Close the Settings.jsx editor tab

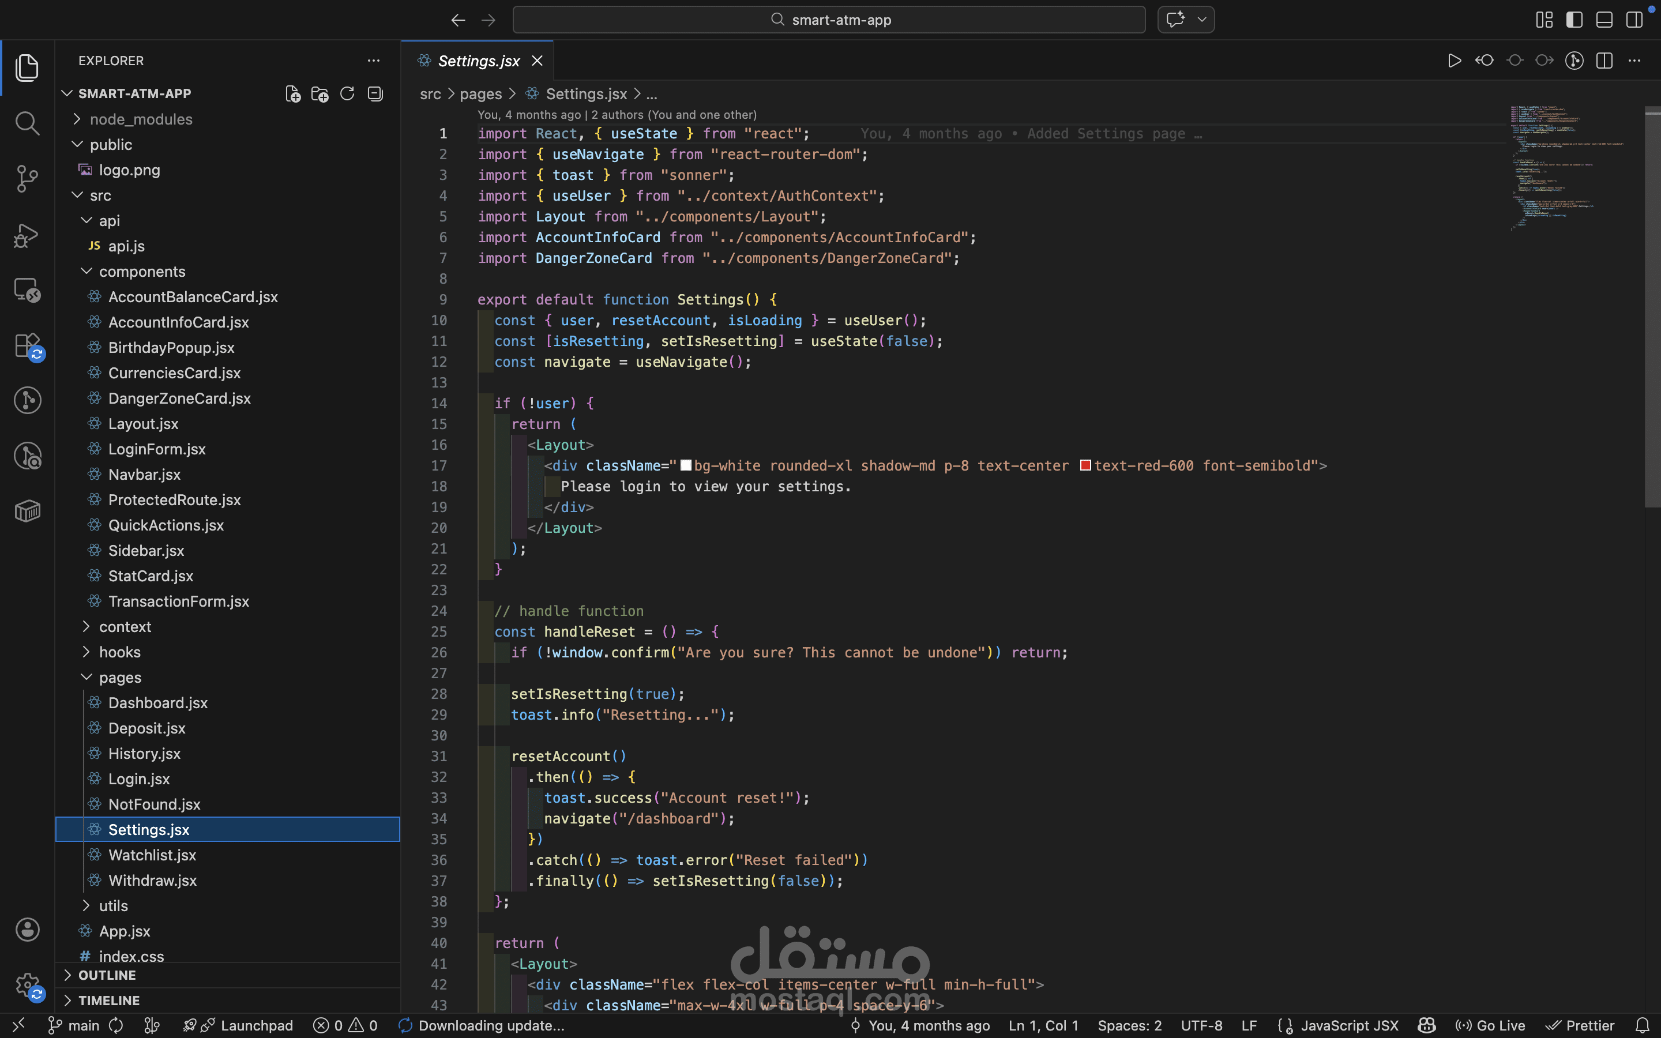[x=538, y=61]
